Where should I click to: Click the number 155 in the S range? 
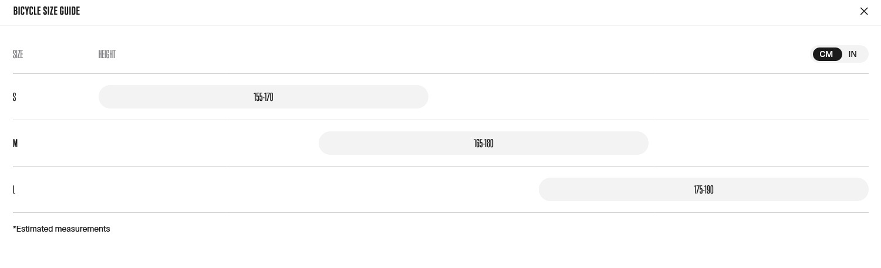pyautogui.click(x=258, y=97)
